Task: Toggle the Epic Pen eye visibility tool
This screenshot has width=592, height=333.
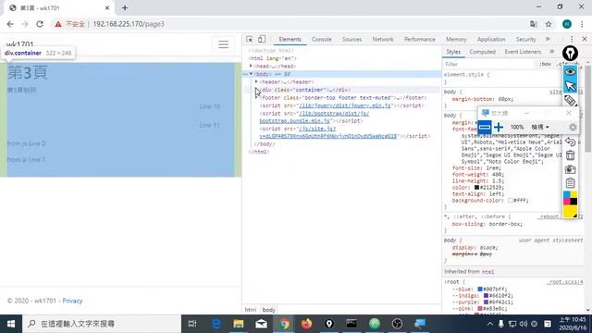Action: pos(570,72)
